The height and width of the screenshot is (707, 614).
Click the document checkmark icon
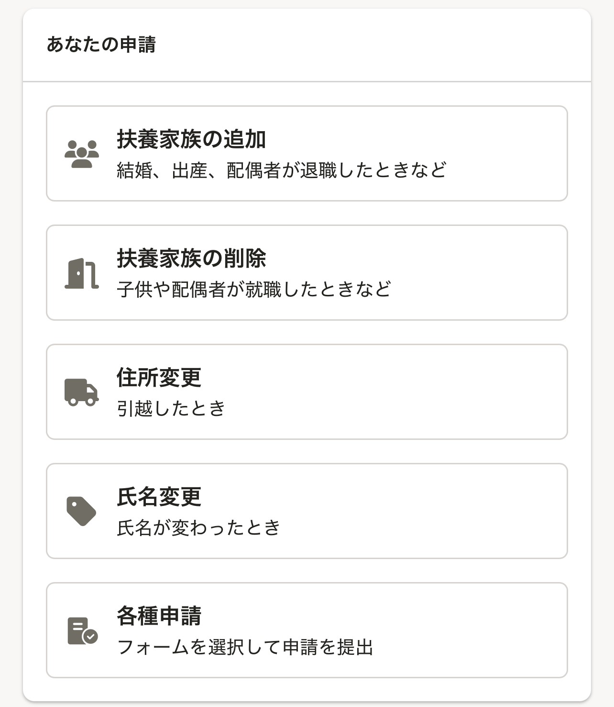(82, 630)
